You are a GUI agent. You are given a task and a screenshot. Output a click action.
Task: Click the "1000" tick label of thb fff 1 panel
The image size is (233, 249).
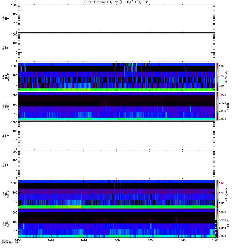(x=14, y=5)
